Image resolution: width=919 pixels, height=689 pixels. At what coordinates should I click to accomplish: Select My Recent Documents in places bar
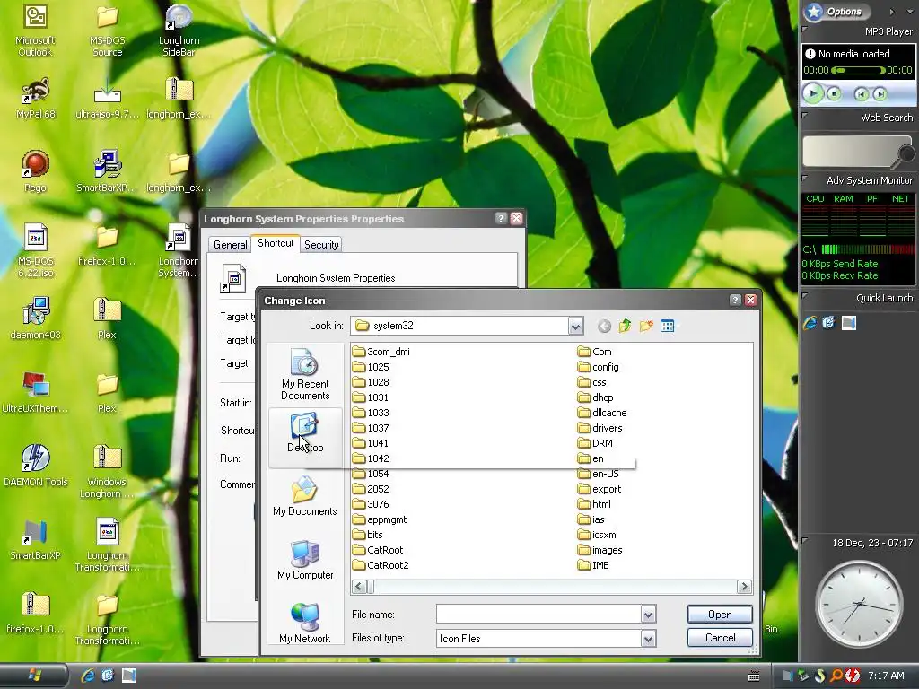(305, 374)
